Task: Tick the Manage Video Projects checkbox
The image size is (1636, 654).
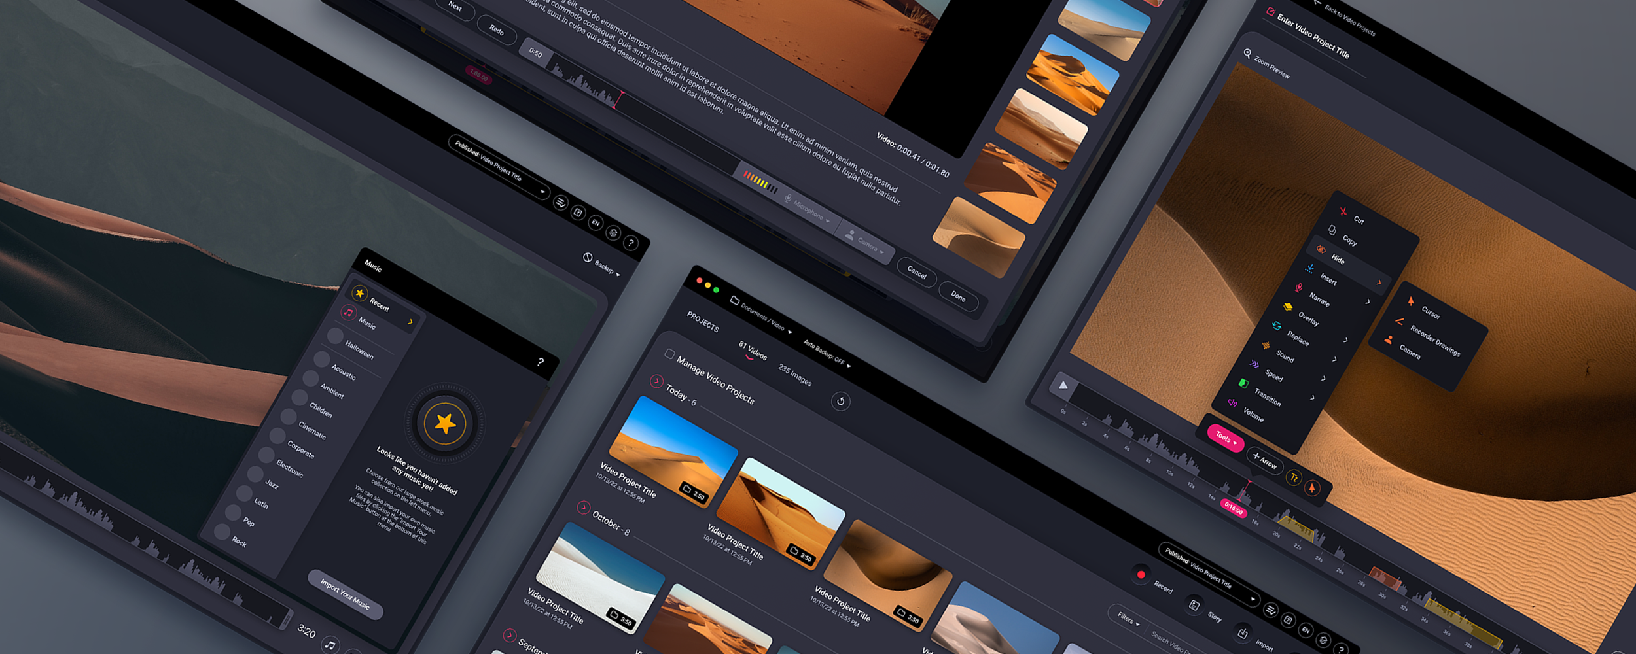Action: (x=669, y=354)
